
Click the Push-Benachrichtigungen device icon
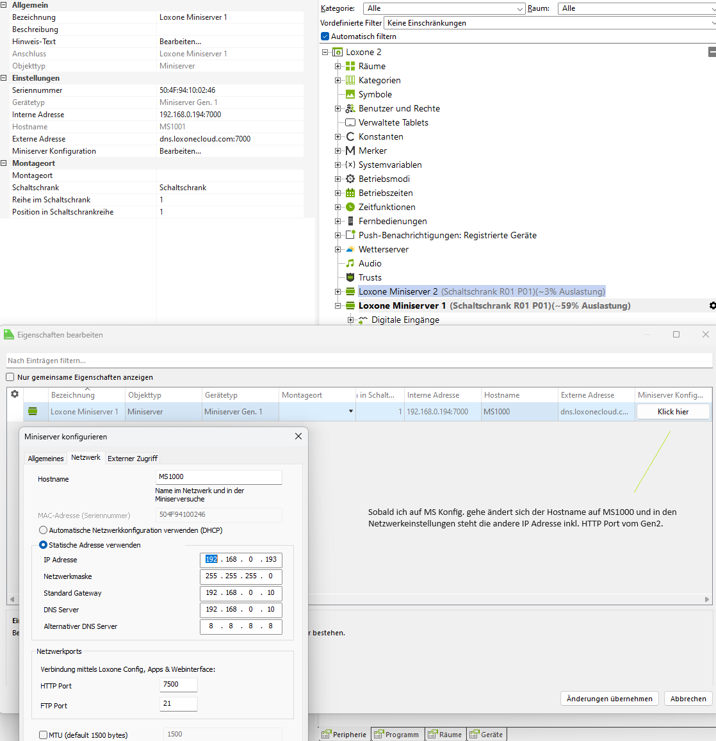350,235
